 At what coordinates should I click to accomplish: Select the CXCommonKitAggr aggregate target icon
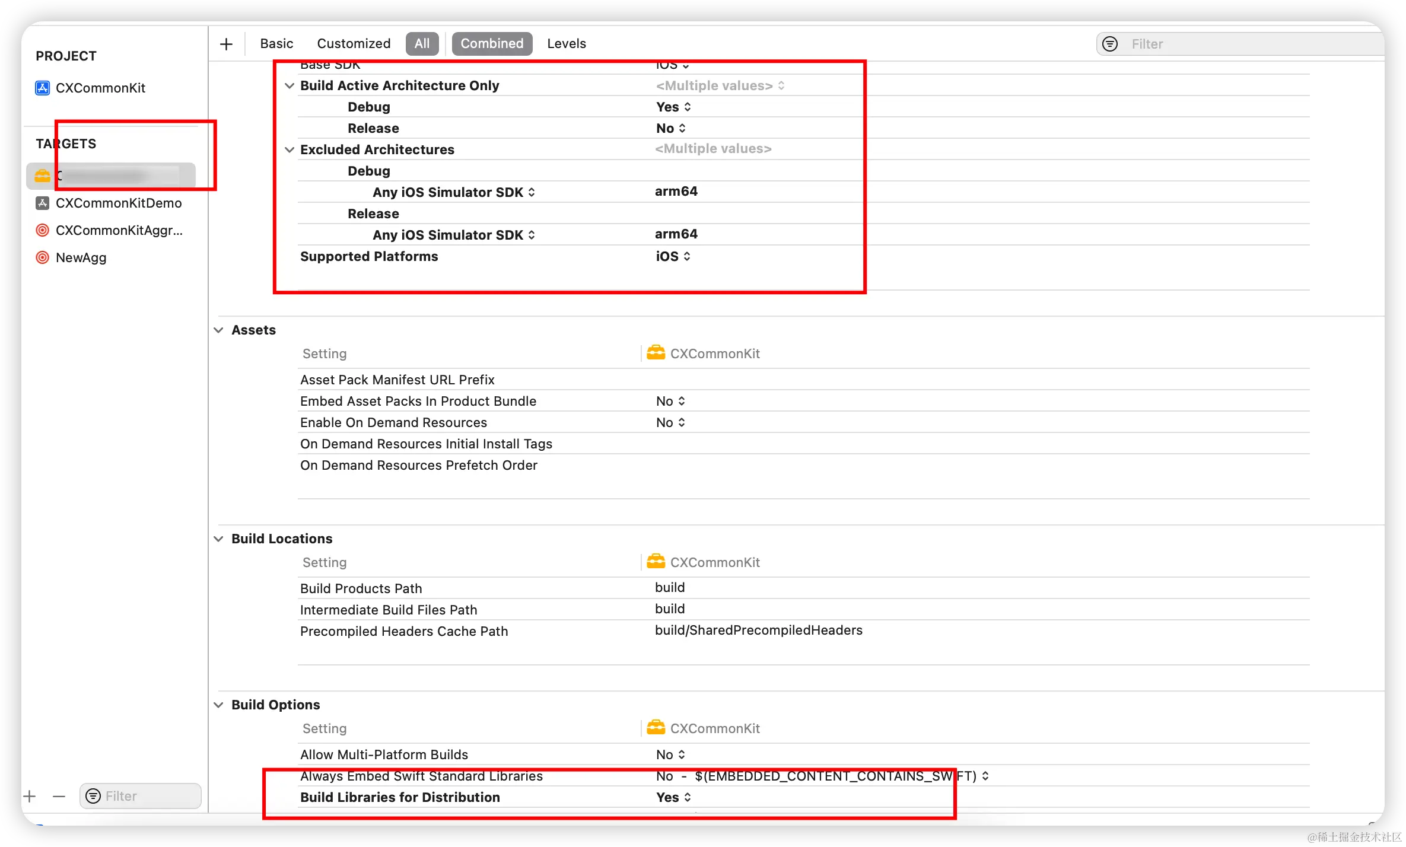tap(42, 230)
